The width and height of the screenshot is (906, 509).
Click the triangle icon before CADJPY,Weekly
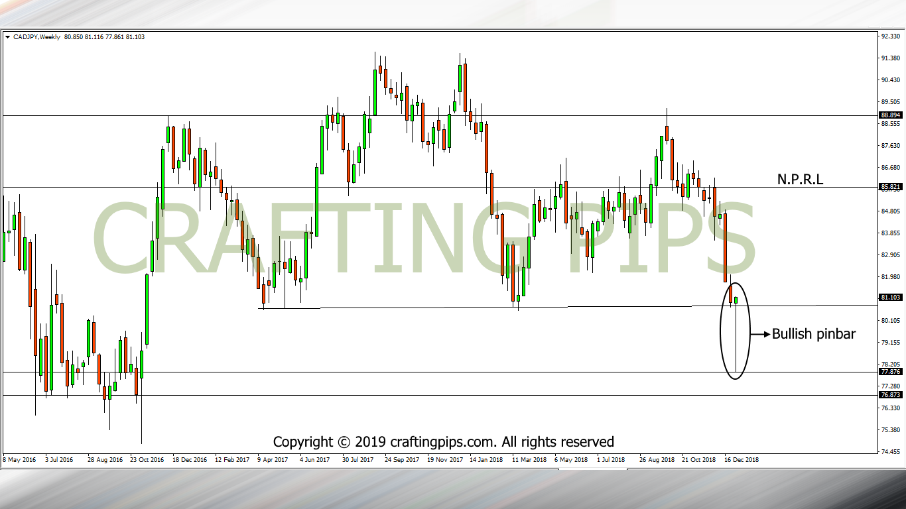tap(7, 37)
